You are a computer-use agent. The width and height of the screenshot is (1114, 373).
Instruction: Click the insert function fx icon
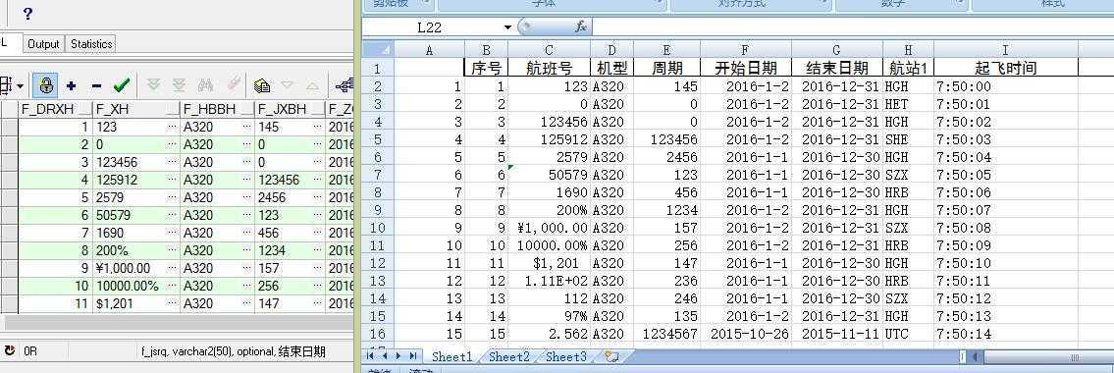[x=580, y=27]
